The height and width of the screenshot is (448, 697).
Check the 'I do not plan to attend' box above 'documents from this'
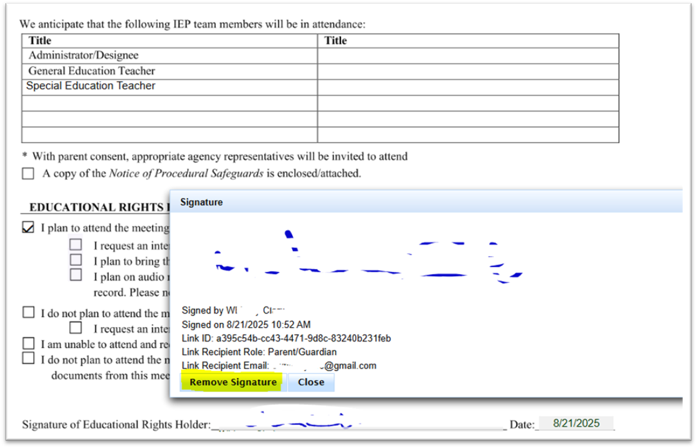click(29, 358)
